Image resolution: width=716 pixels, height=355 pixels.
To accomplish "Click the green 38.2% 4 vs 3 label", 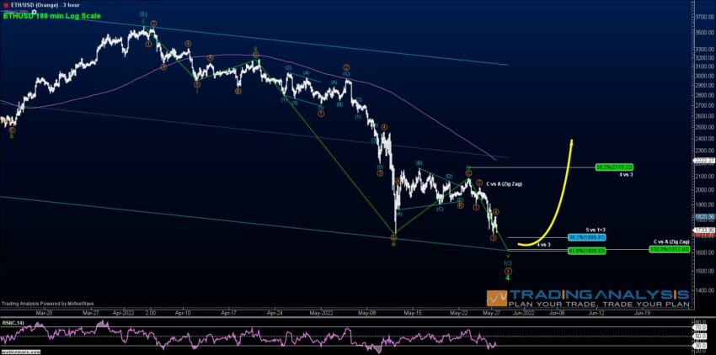I will point(614,167).
